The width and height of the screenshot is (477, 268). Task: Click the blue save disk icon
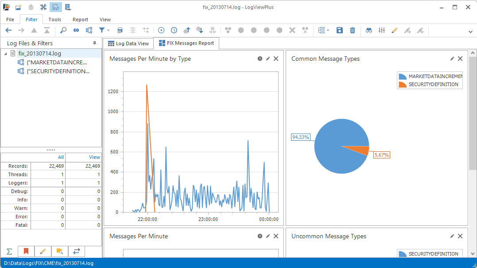tap(340, 30)
